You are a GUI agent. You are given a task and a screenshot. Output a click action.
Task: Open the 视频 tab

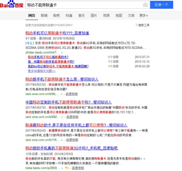[x=106, y=15]
